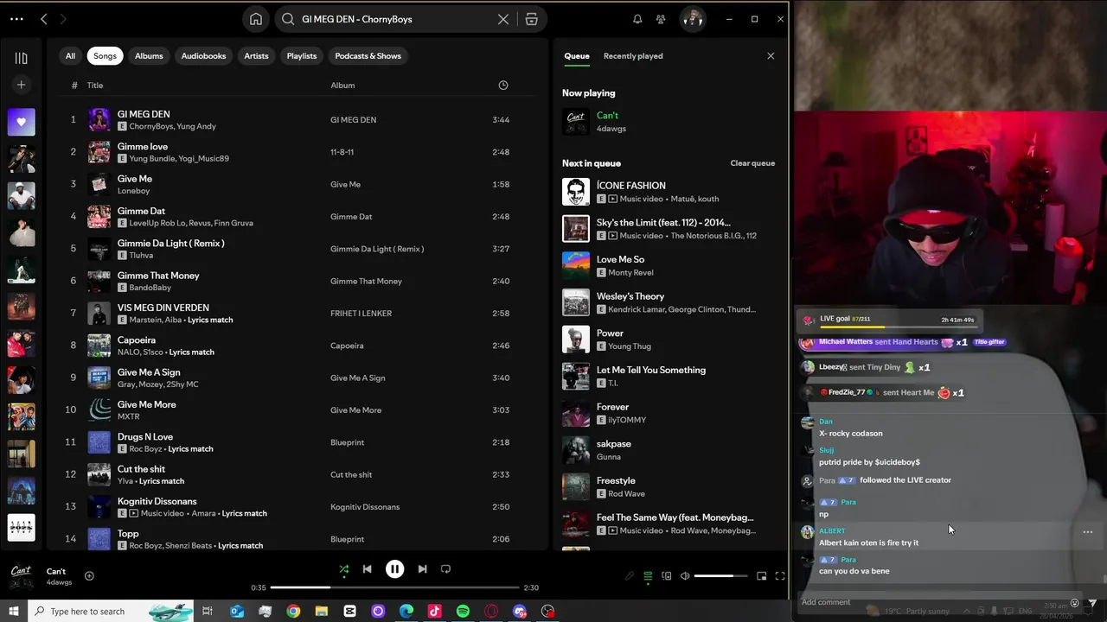Image resolution: width=1107 pixels, height=622 pixels.
Task: Select Wesley's Theory in queue
Action: point(667,302)
